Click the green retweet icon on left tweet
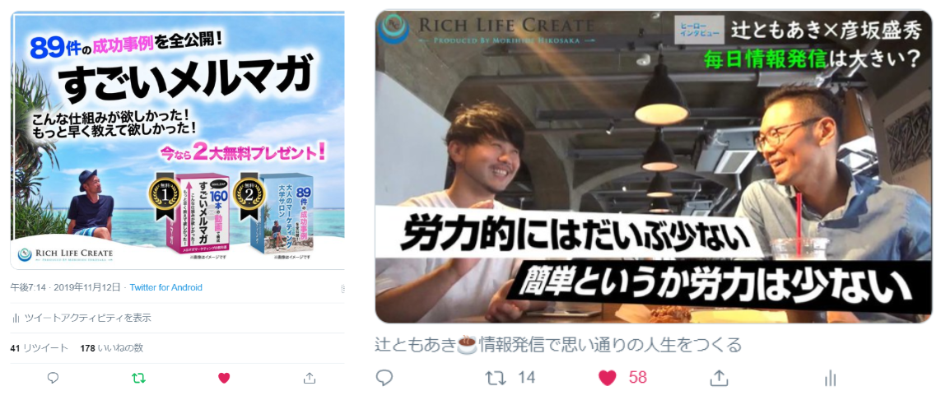Viewport: 941px width, 405px height. [x=138, y=378]
